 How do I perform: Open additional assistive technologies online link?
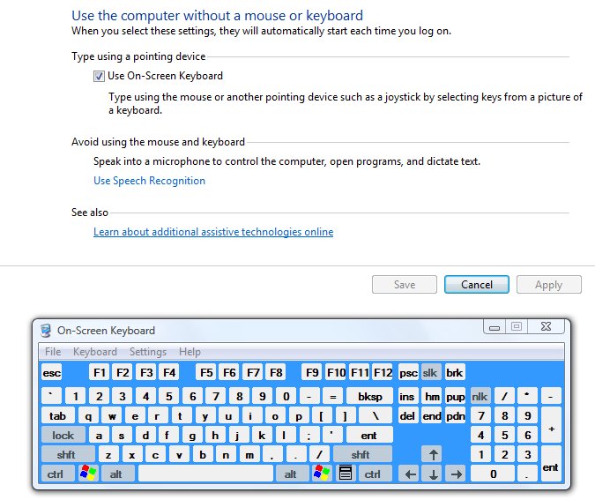[x=213, y=232]
